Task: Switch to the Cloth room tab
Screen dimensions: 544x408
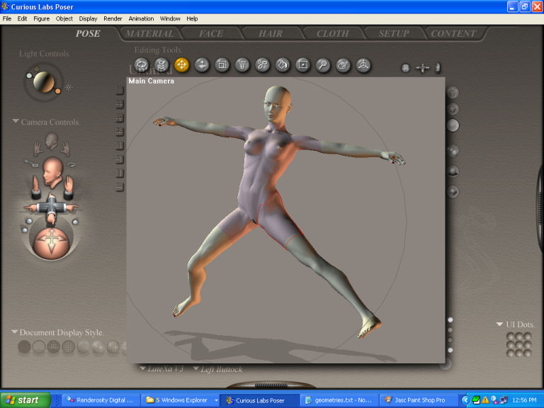Action: [x=332, y=33]
